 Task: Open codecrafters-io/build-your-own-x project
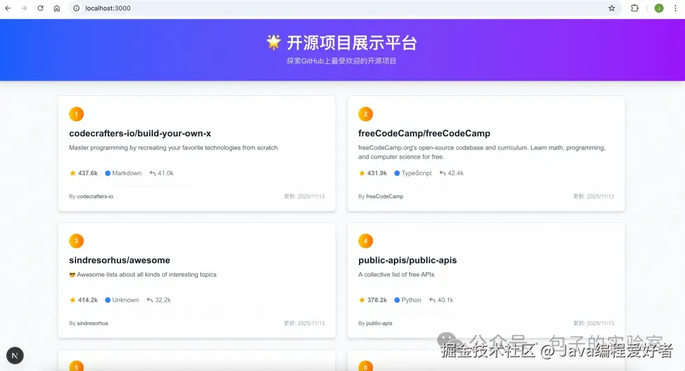pyautogui.click(x=140, y=133)
